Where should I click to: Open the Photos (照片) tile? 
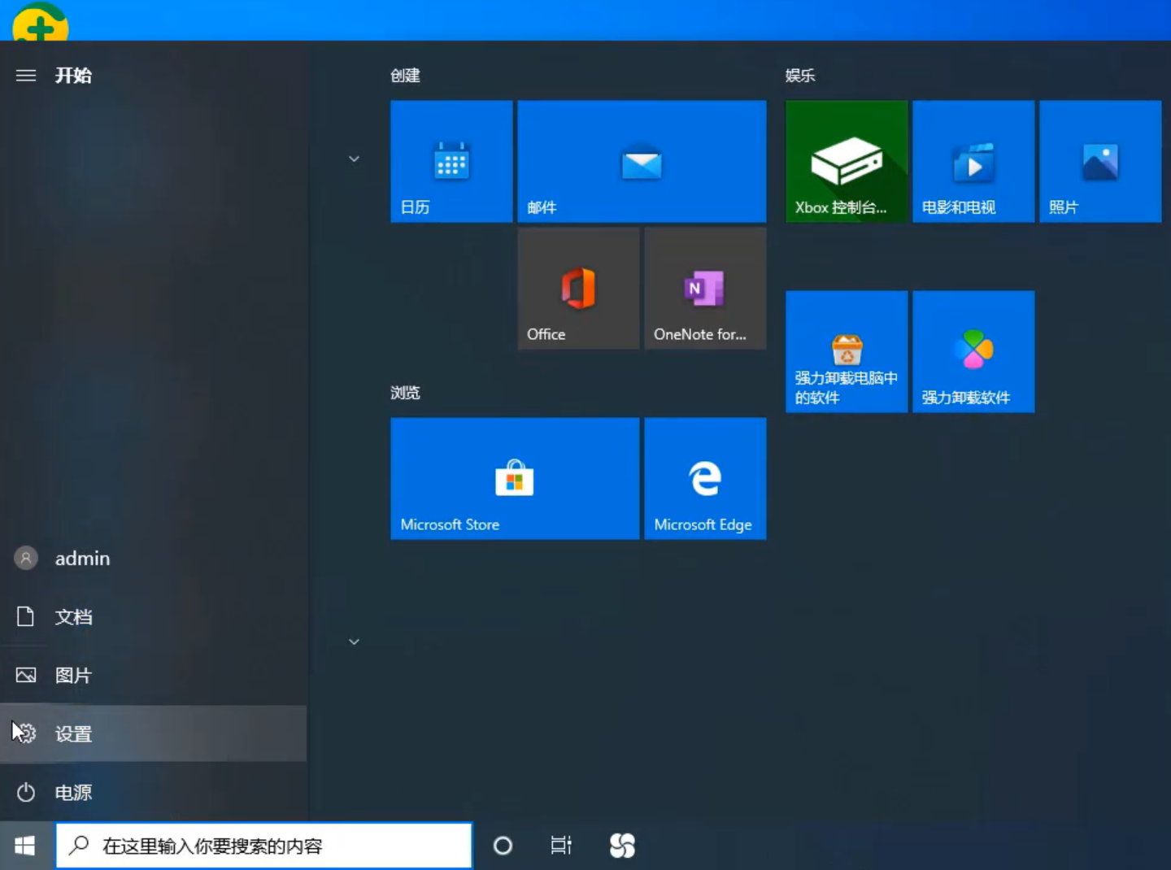[1100, 161]
